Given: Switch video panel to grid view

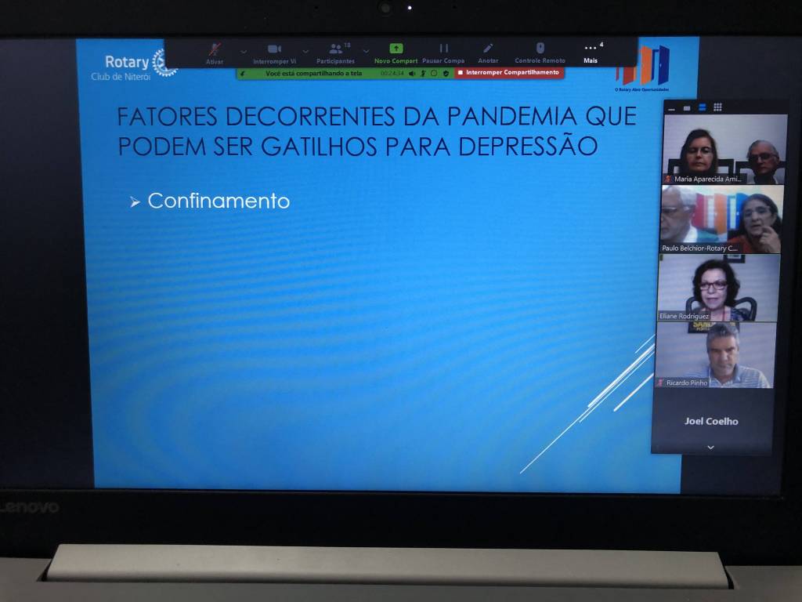Looking at the screenshot, I should click(x=717, y=107).
